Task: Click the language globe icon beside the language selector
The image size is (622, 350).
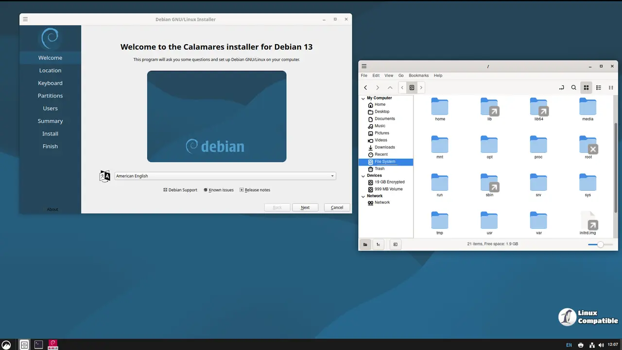Action: pyautogui.click(x=105, y=176)
